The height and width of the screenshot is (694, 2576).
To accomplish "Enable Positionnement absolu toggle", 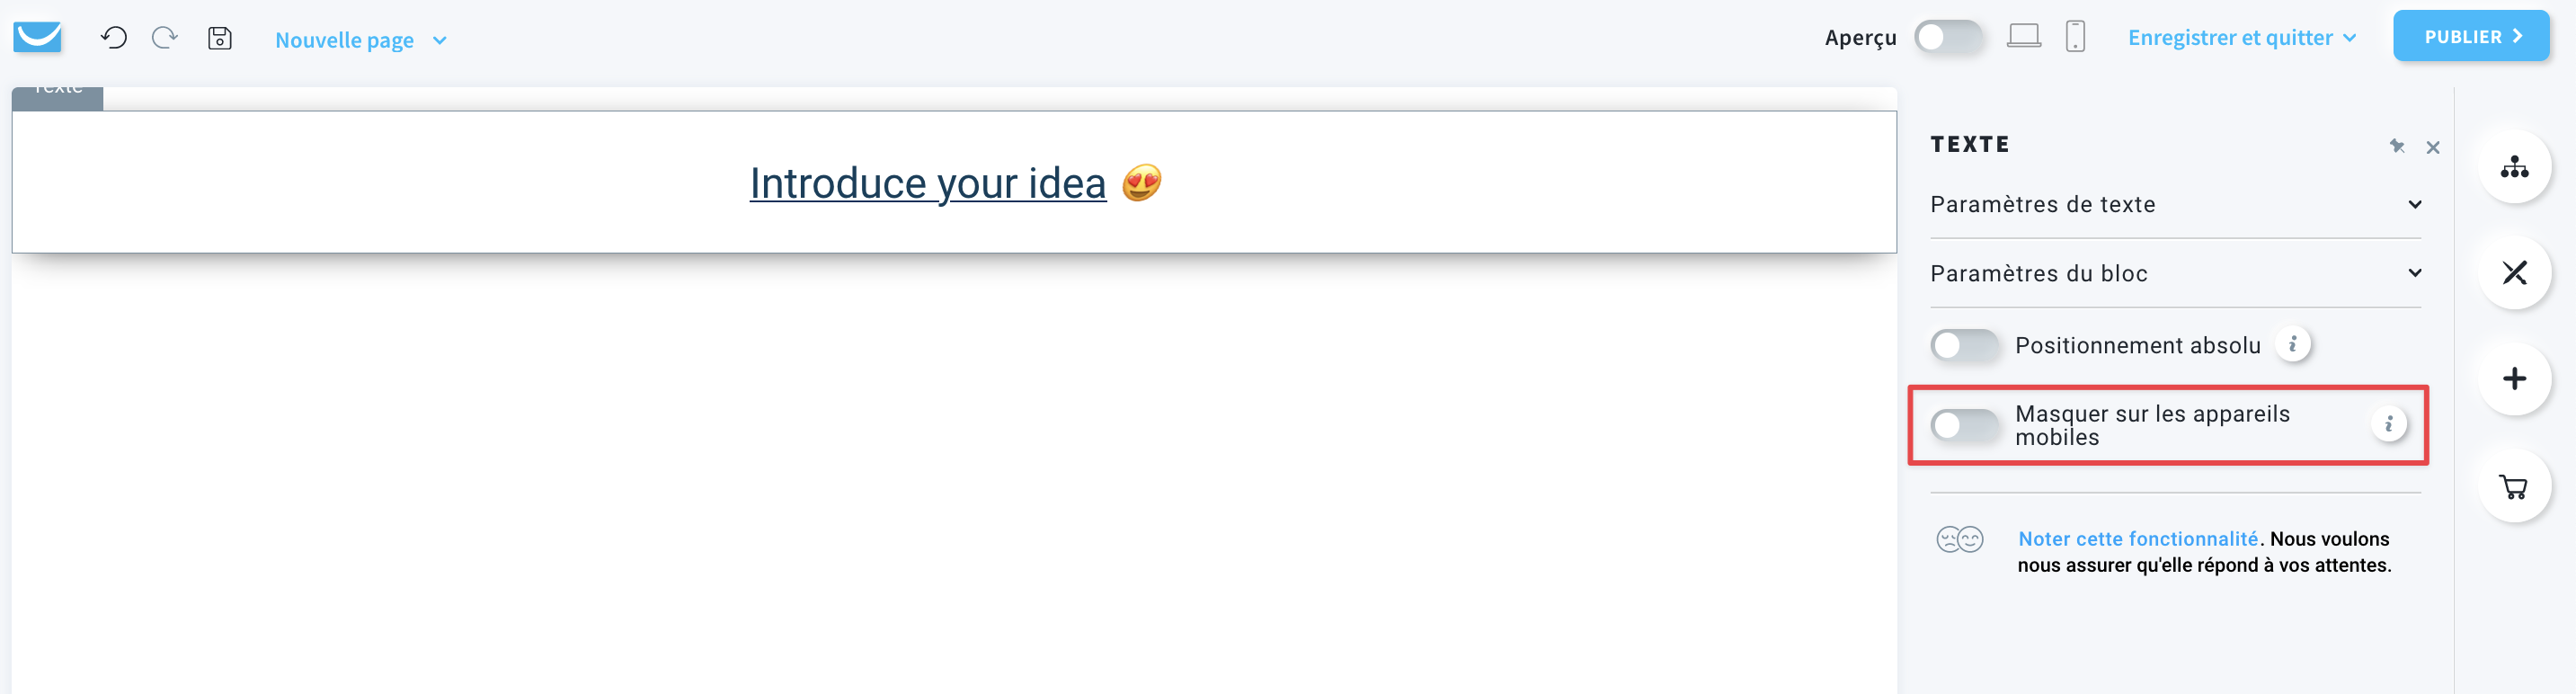I will coord(1964,346).
